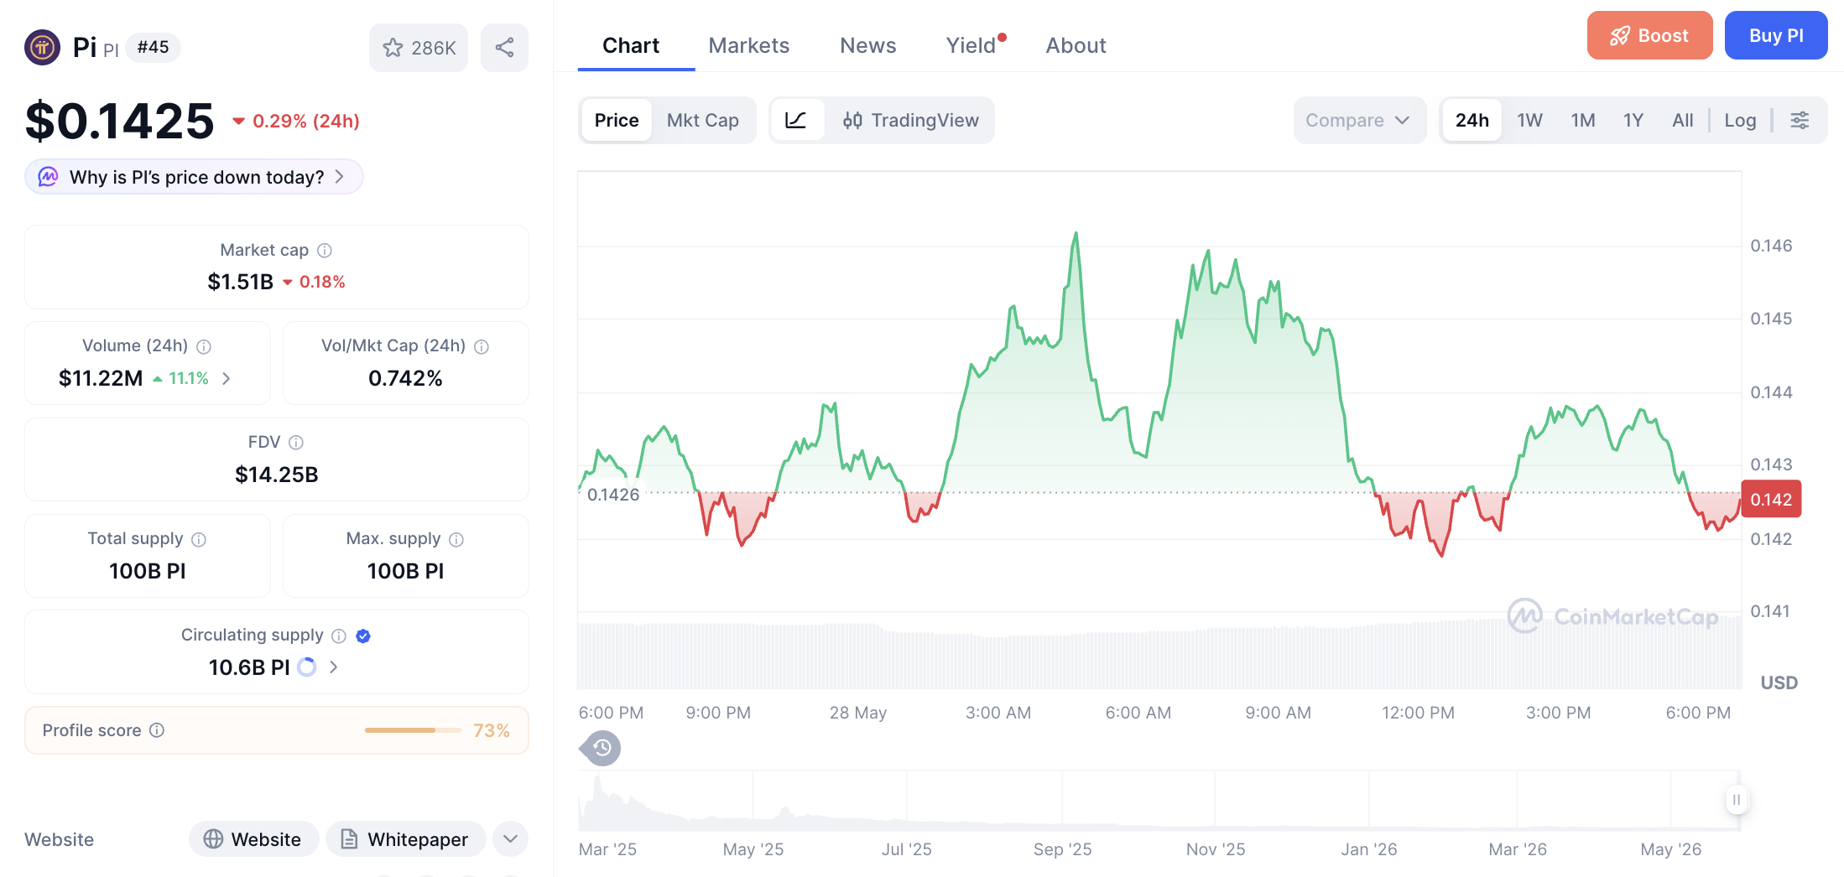Click the red 0.142 current price label

(x=1771, y=500)
